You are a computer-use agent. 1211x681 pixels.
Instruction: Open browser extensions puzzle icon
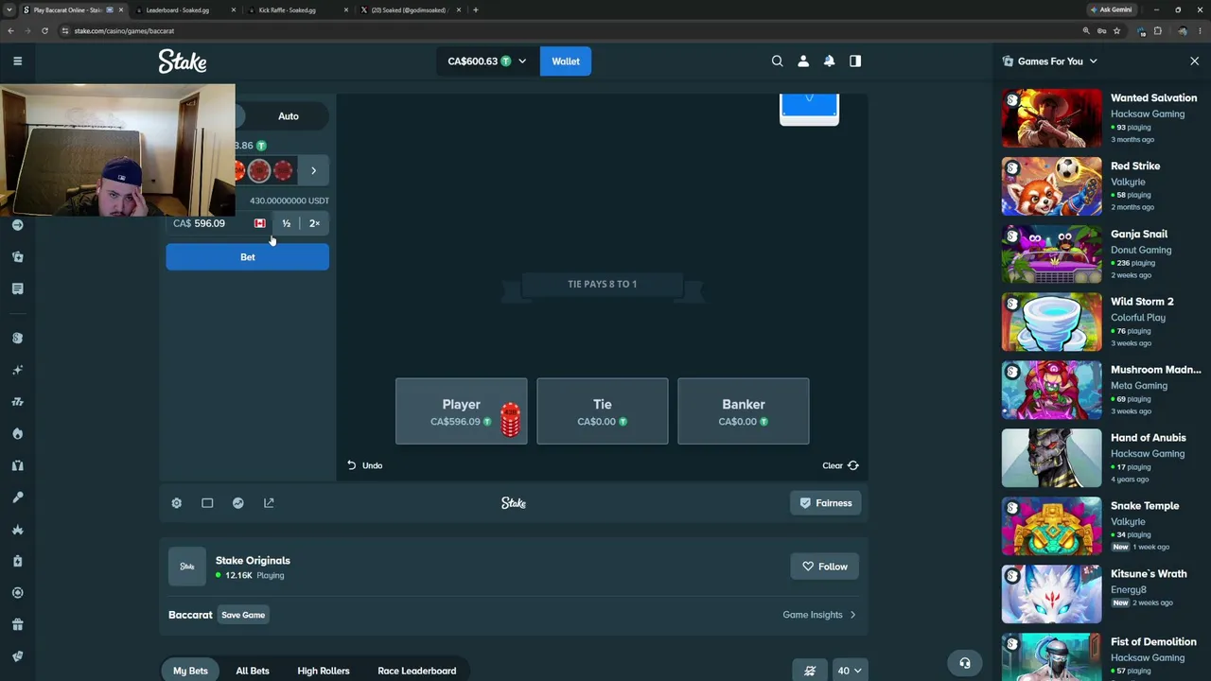coord(1157,31)
